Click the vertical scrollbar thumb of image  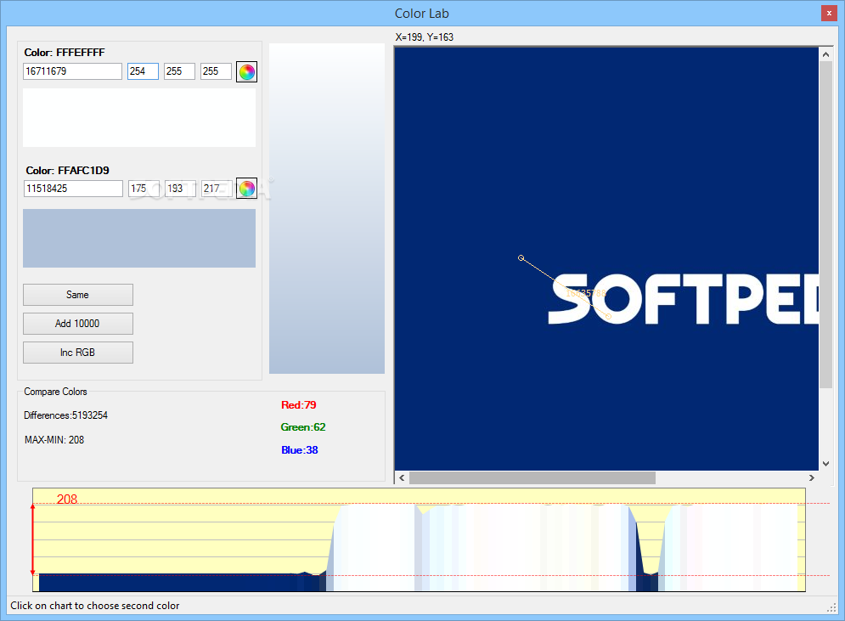825,224
